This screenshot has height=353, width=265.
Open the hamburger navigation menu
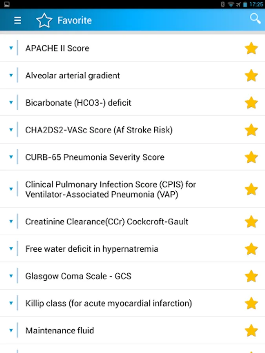click(18, 20)
